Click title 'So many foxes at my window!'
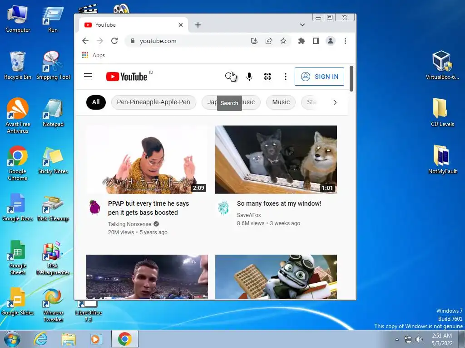The height and width of the screenshot is (348, 465). point(279,203)
